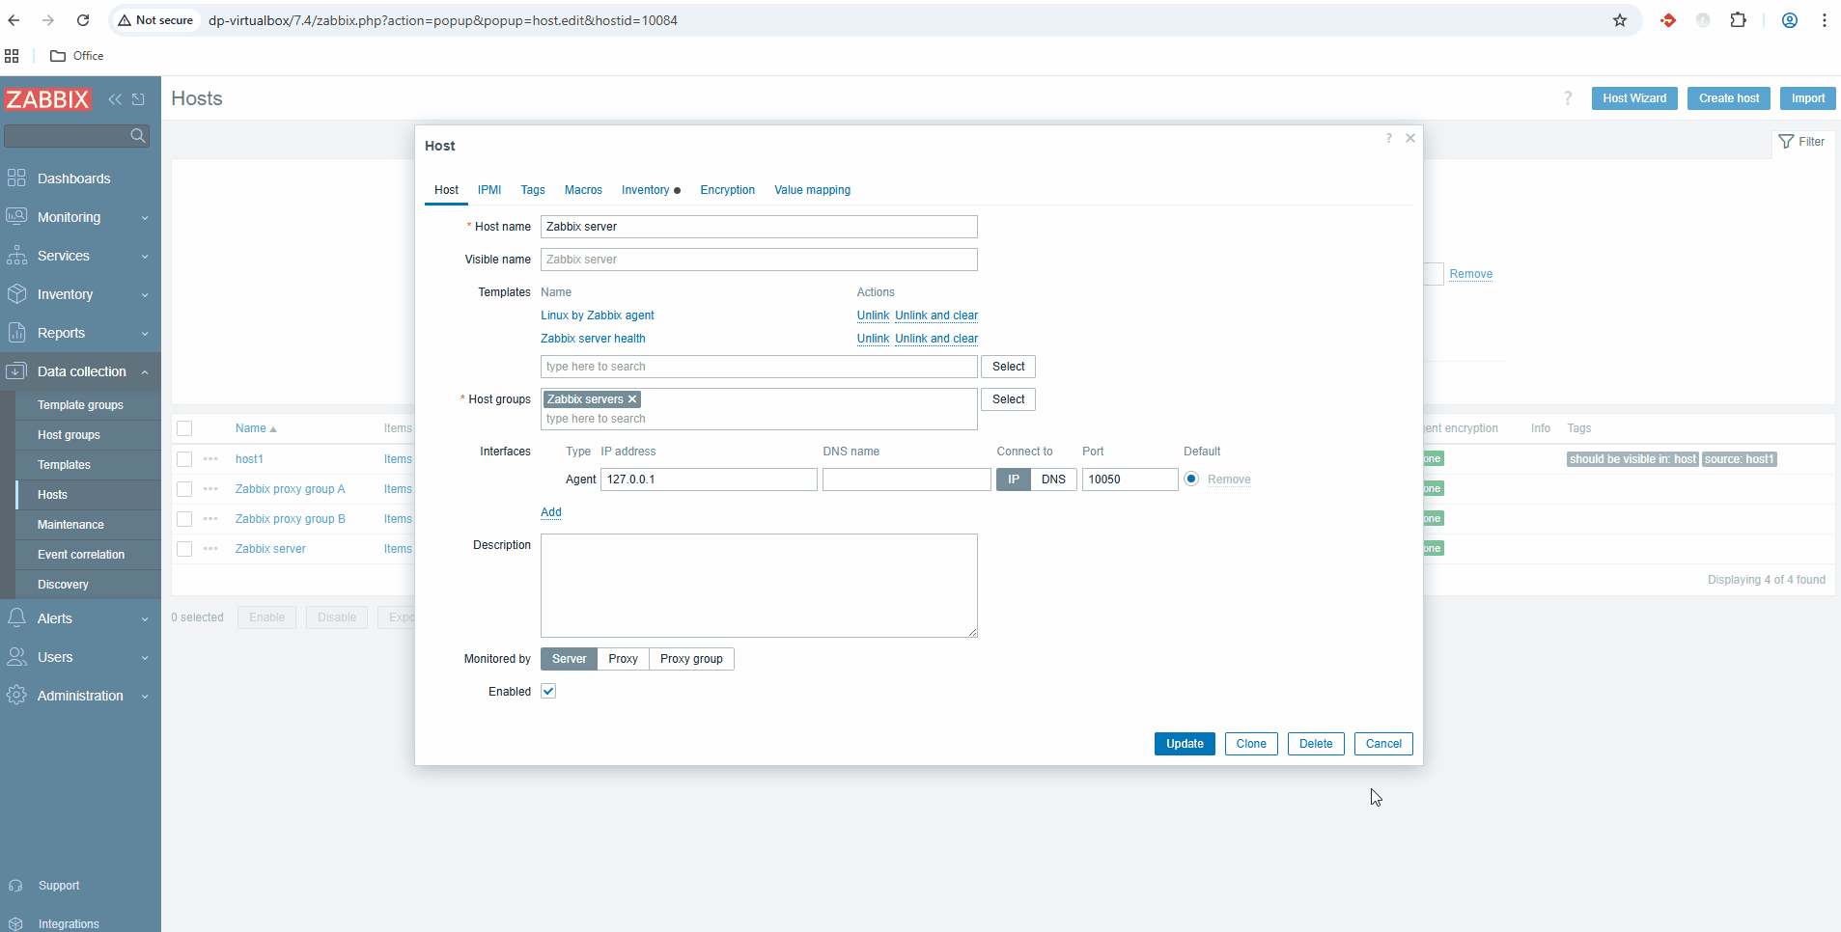The width and height of the screenshot is (1841, 932).
Task: Collapse the Data collection section
Action: point(145,372)
